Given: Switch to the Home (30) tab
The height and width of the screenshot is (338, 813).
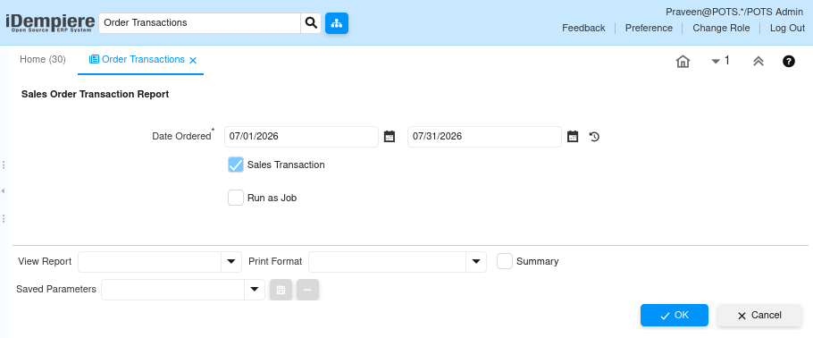Looking at the screenshot, I should [43, 59].
